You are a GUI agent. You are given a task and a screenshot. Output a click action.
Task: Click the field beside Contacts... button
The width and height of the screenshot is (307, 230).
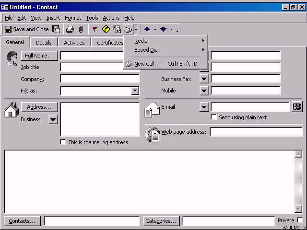pos(92,221)
